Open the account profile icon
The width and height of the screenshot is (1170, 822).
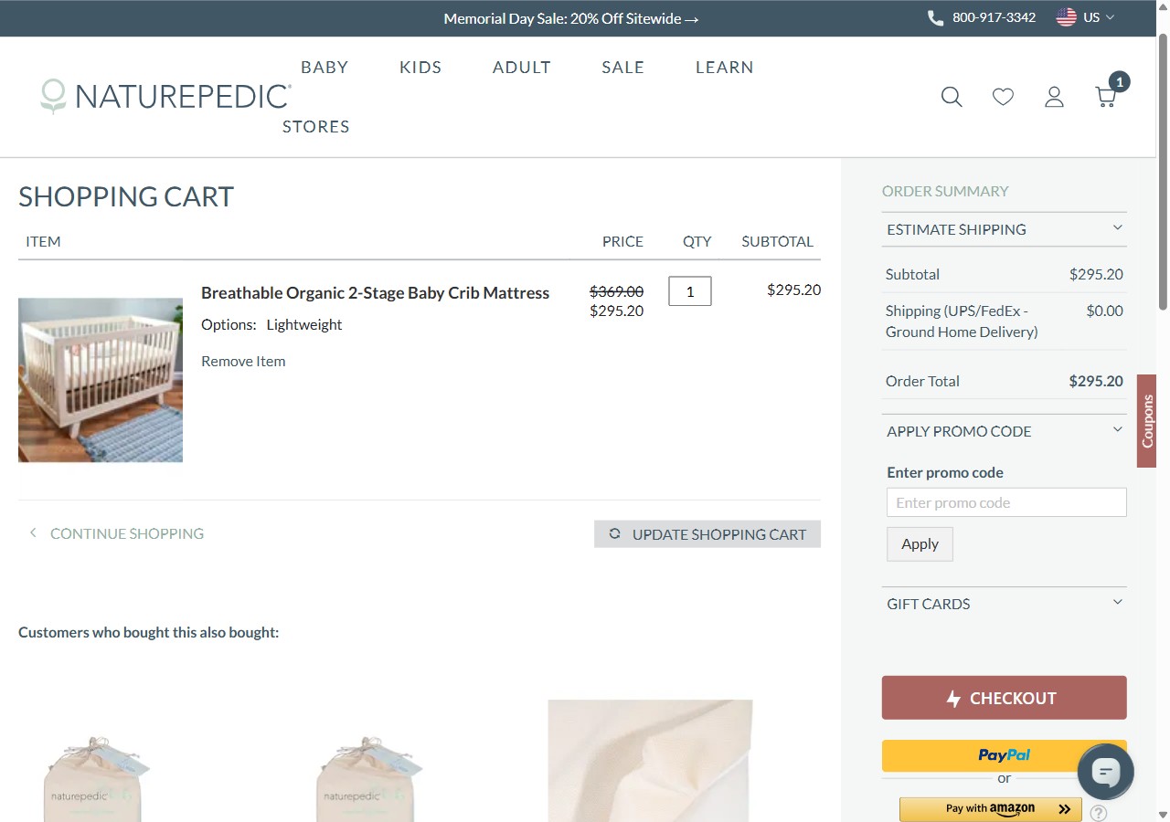[1054, 97]
